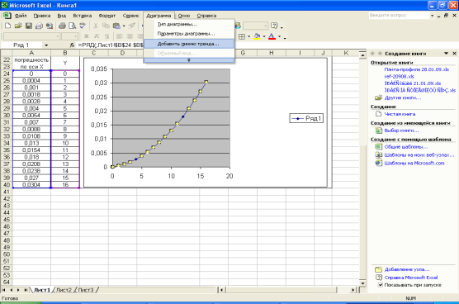
Task: Click the Fill Color bucket swatch
Action: tap(257, 36)
